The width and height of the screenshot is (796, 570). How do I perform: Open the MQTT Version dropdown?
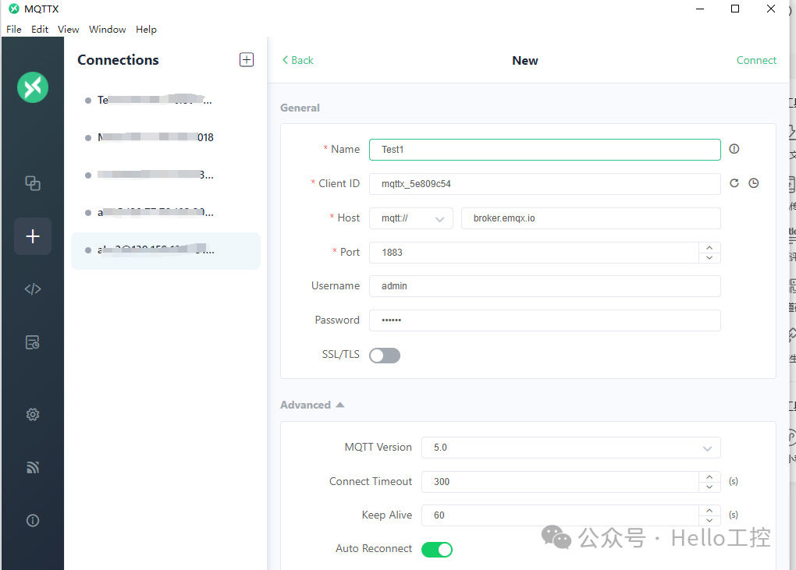pos(570,448)
